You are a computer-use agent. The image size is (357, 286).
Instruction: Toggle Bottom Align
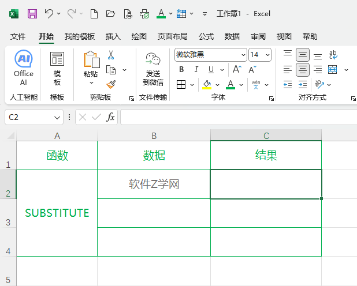click(318, 56)
